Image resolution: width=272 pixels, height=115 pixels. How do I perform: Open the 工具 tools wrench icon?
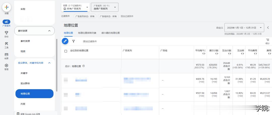pos(6,44)
